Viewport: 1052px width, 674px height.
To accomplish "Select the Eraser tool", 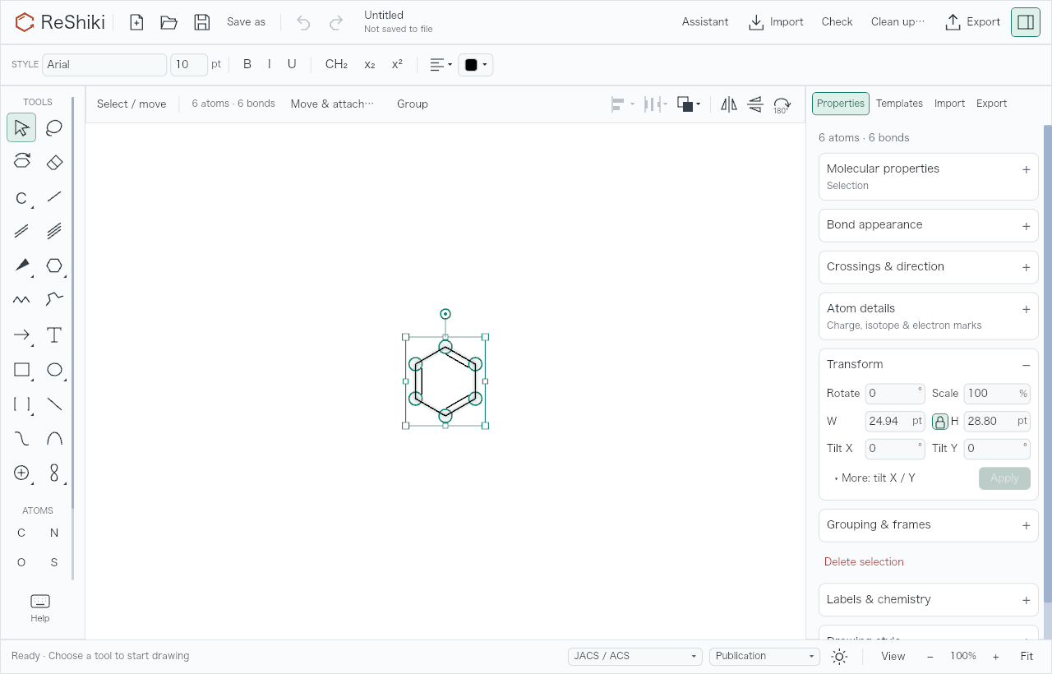I will [54, 162].
